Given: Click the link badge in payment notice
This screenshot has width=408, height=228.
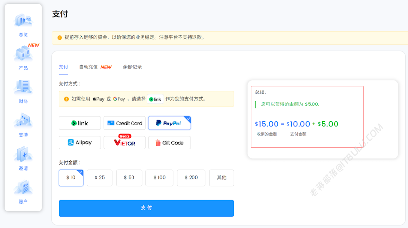Looking at the screenshot, I should pyautogui.click(x=156, y=99).
